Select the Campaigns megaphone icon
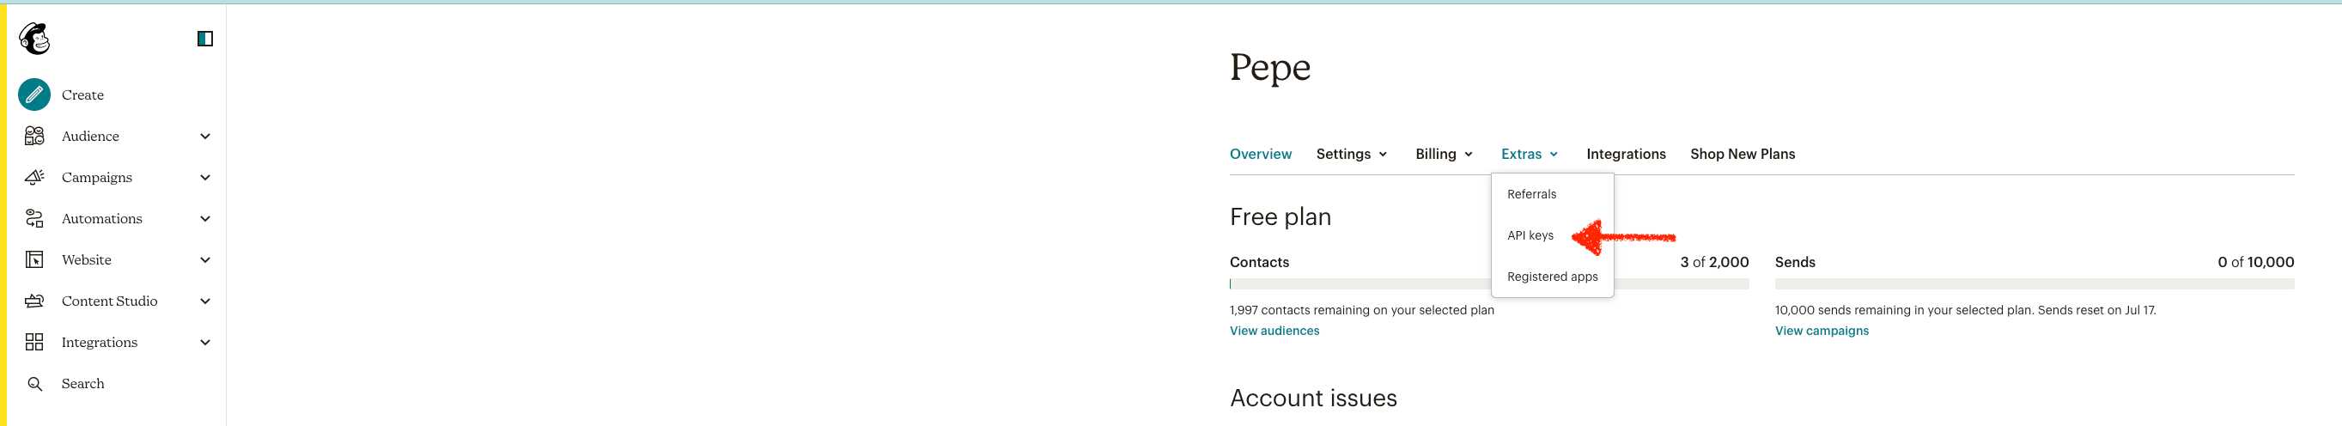Image resolution: width=2342 pixels, height=426 pixels. point(34,177)
